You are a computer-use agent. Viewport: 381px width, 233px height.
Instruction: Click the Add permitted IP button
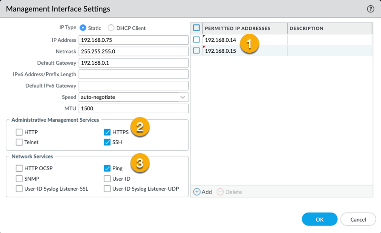(x=202, y=192)
